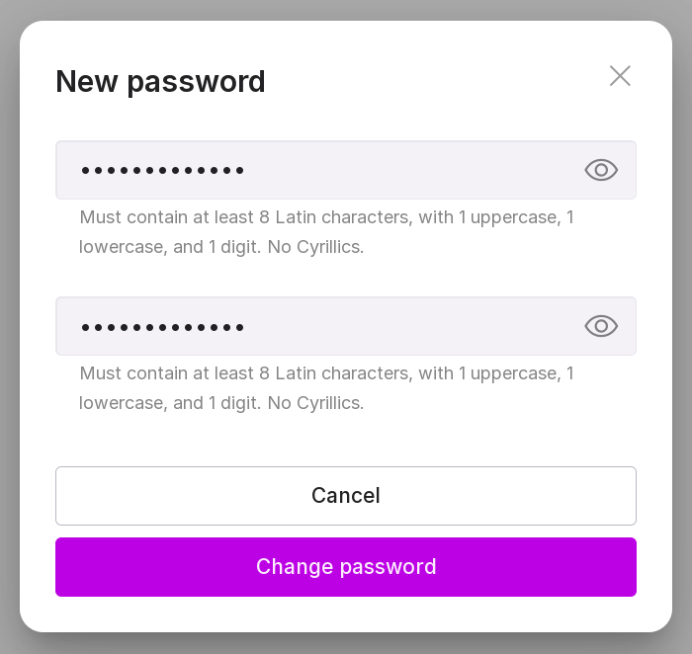Screen dimensions: 692x654
Task: Reveal the second password field's characters
Action: coord(601,326)
